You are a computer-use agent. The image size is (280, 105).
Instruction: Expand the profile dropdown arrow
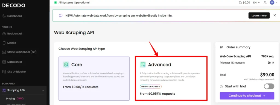point(276,2)
